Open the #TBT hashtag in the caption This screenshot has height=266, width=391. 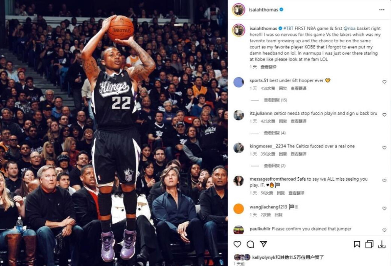point(289,28)
